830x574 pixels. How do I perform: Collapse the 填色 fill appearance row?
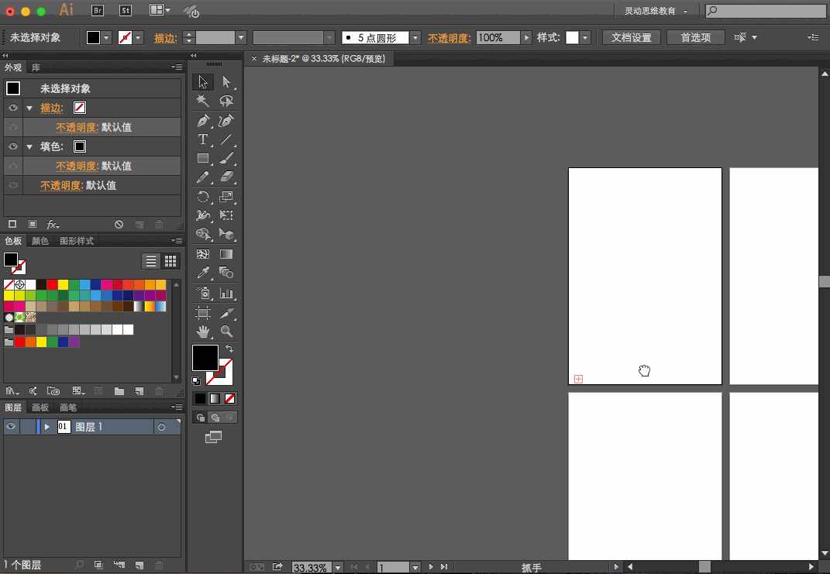point(29,146)
